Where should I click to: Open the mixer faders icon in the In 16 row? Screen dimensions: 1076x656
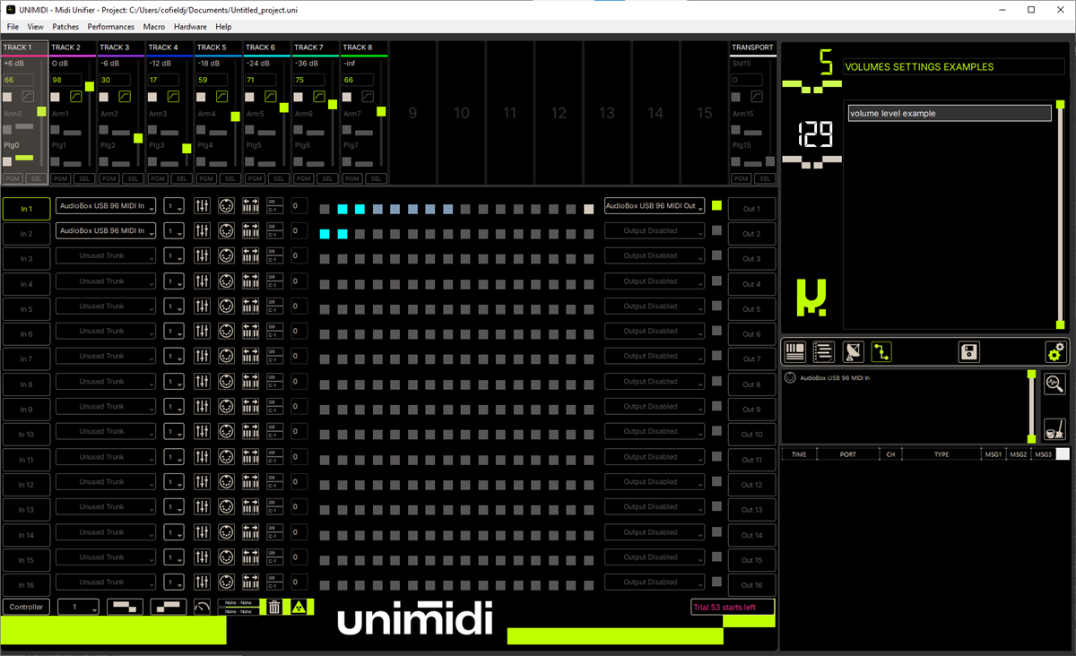tap(202, 582)
